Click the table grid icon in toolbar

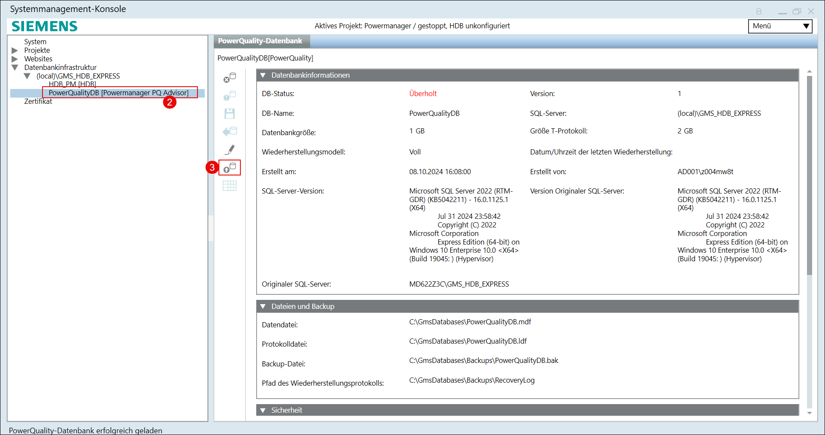[230, 186]
